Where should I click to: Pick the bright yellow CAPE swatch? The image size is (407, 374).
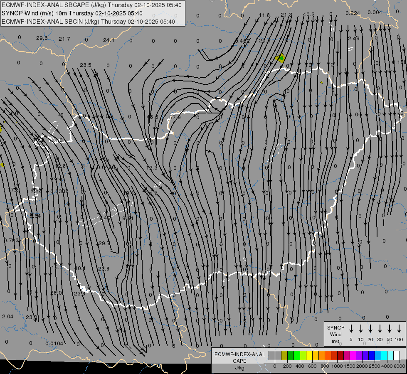coord(310,355)
